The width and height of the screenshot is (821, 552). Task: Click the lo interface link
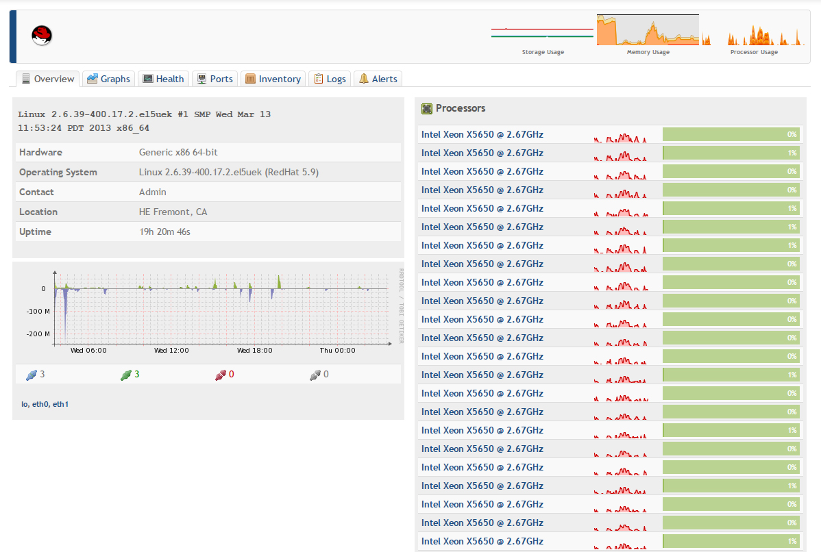coord(24,404)
